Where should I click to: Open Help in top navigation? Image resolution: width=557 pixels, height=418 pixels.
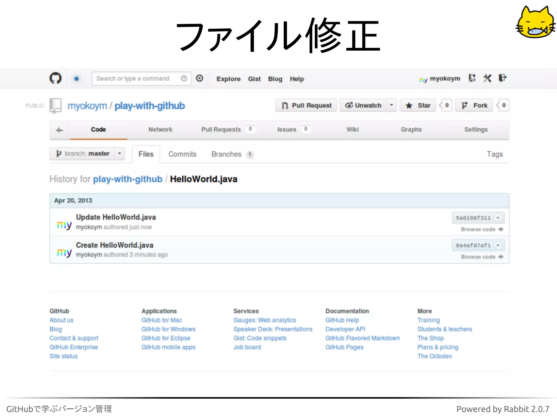click(297, 79)
